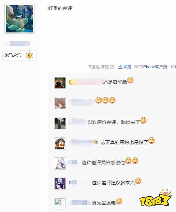
Task: Click 来自iPhone客户端 link
Action: pyautogui.click(x=151, y=67)
